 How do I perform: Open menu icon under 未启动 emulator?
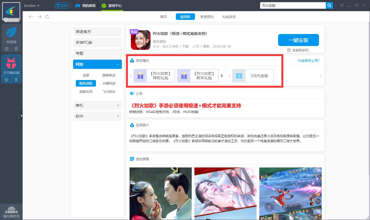pos(16,49)
